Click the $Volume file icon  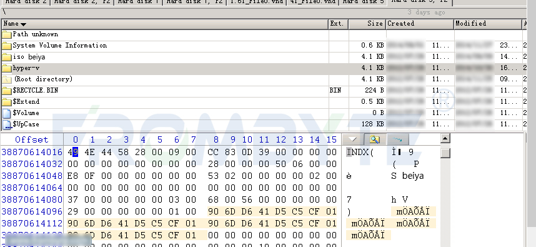click(7, 114)
